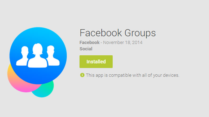Image resolution: width=209 pixels, height=117 pixels.
Task: Select the left male silhouette in icon
Action: pyautogui.click(x=23, y=56)
